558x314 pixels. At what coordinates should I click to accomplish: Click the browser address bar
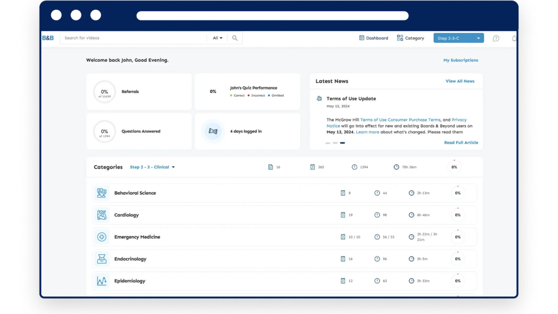272,16
